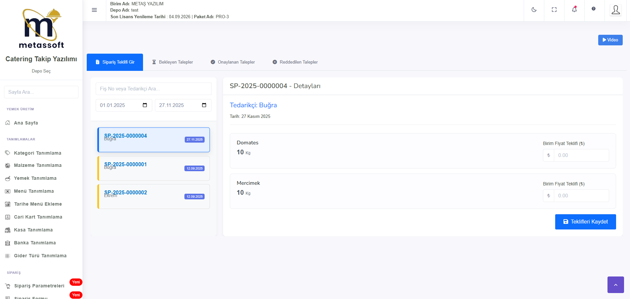This screenshot has width=630, height=299.
Task: Toggle the sidebar hamburger menu
Action: [94, 10]
